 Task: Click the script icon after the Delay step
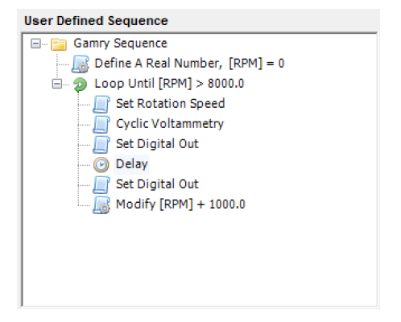[101, 184]
